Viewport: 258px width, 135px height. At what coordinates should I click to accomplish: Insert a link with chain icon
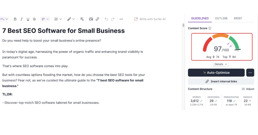(x=97, y=19)
